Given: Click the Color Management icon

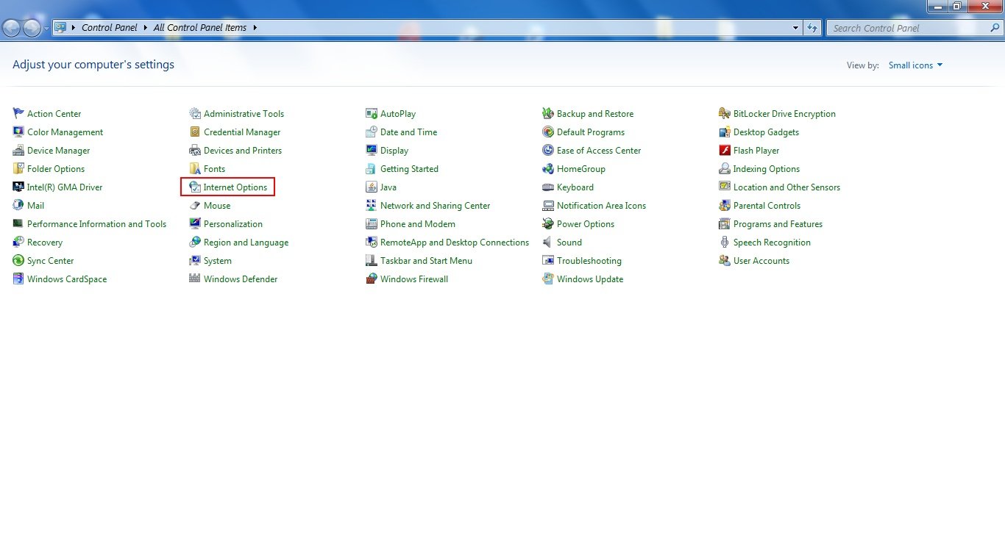Looking at the screenshot, I should (18, 132).
